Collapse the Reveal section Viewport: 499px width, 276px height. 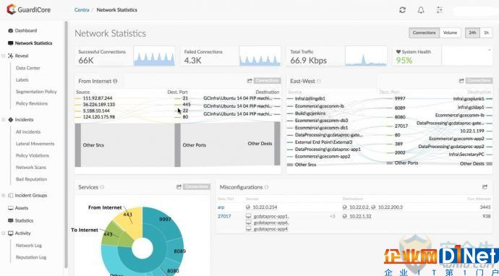click(x=4, y=56)
